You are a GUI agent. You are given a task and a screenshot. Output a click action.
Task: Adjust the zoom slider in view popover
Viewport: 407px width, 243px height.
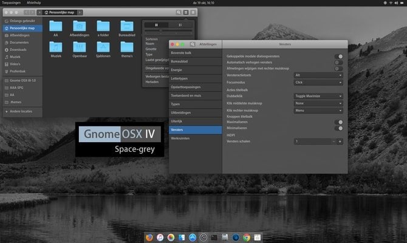pos(168,30)
